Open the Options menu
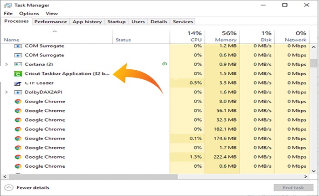The width and height of the screenshot is (319, 196). tap(29, 14)
